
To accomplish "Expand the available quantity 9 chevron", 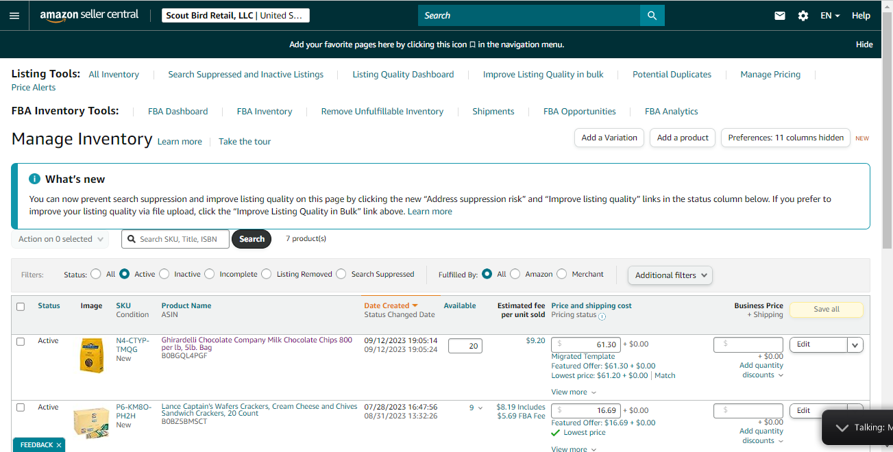I will (480, 408).
